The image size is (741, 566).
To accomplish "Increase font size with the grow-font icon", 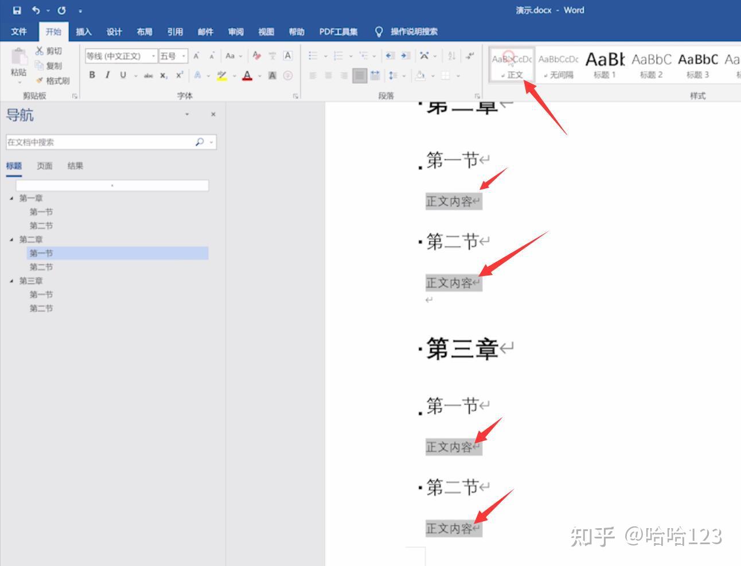I will coord(196,56).
